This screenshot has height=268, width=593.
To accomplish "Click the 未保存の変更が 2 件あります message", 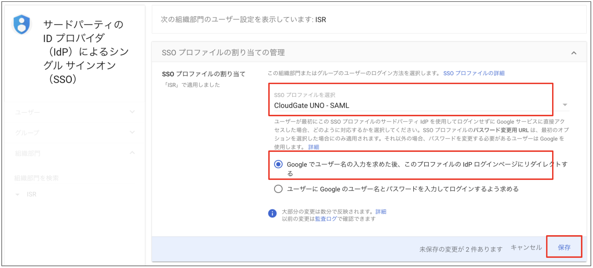I will point(461,249).
